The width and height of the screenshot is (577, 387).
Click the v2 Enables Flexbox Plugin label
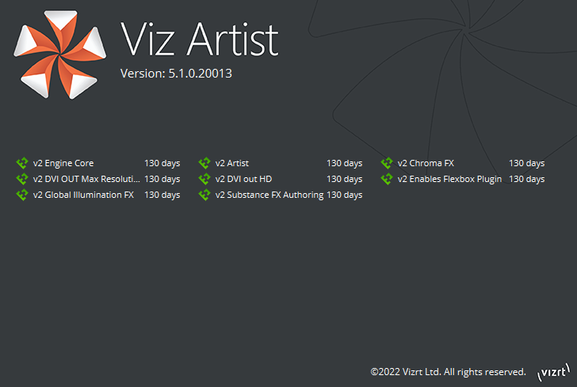click(449, 180)
